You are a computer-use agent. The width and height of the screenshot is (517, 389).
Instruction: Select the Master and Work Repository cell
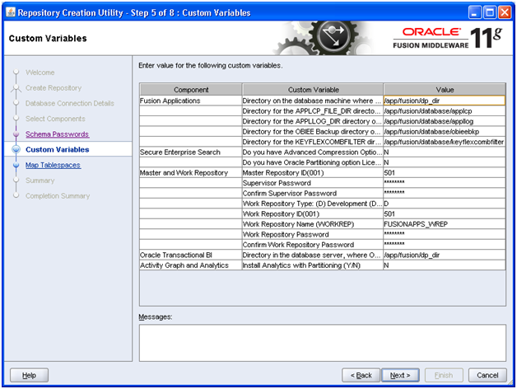tap(190, 173)
